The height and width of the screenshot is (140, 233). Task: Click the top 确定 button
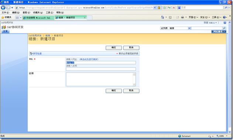(x=114, y=48)
